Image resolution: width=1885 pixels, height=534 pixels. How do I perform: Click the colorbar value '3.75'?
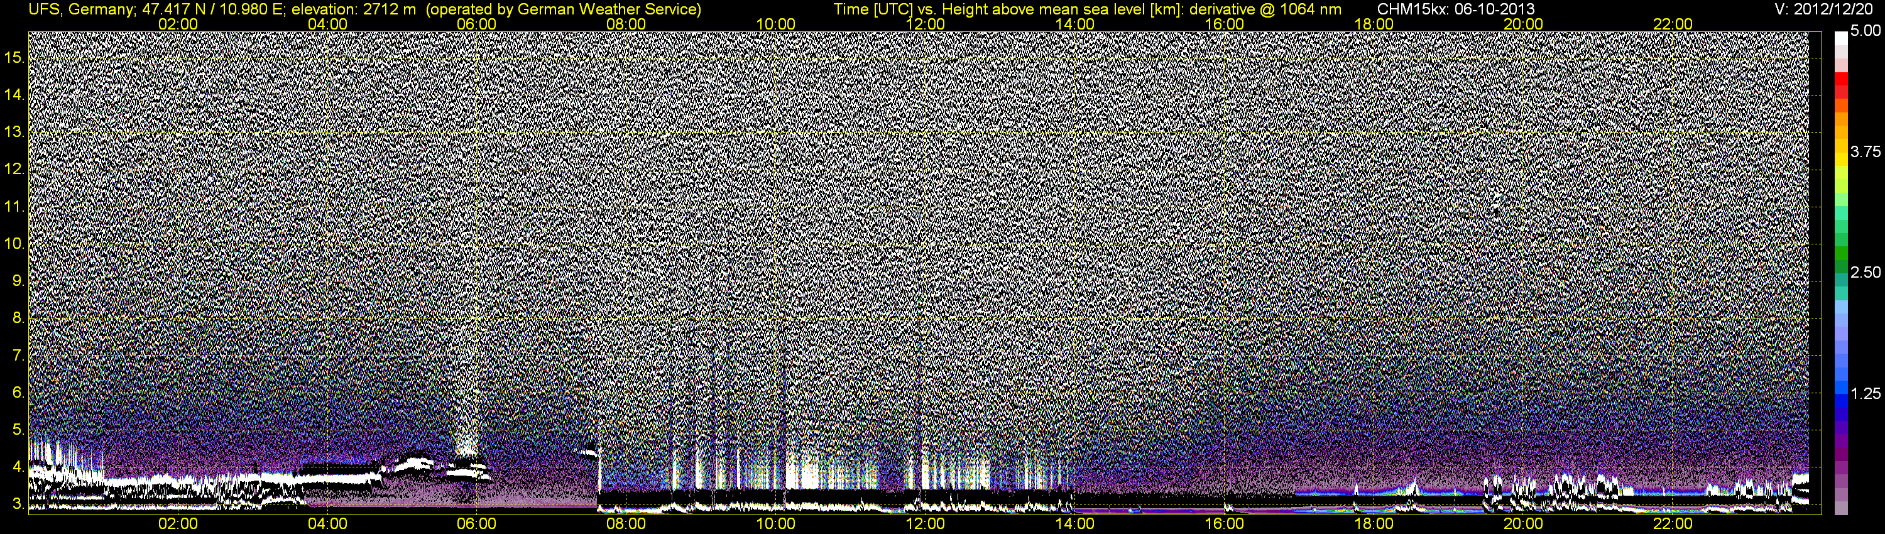pos(1866,151)
